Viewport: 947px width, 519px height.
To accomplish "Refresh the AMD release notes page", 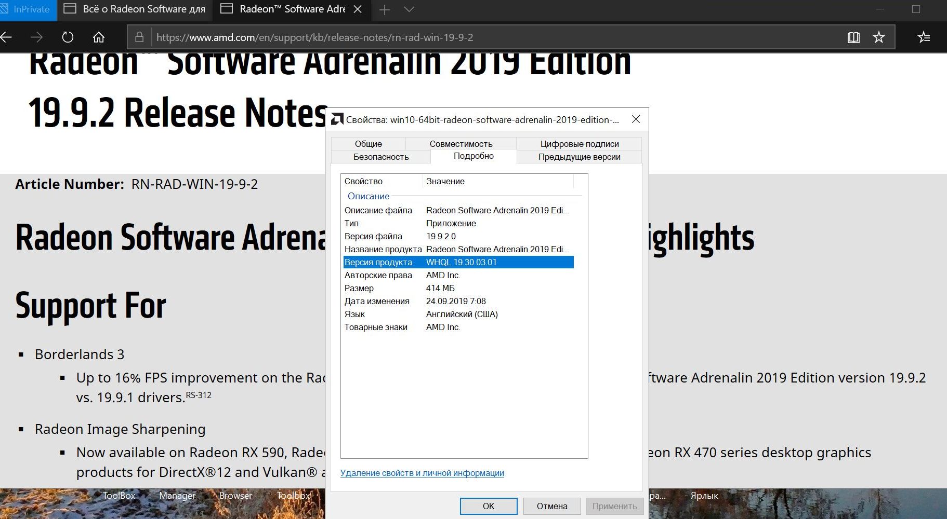I will point(68,37).
